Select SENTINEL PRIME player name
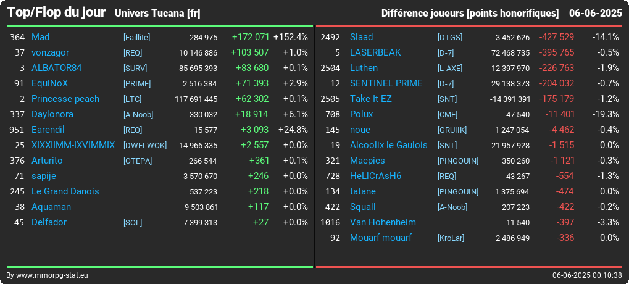This screenshot has height=284, width=629. tap(386, 83)
